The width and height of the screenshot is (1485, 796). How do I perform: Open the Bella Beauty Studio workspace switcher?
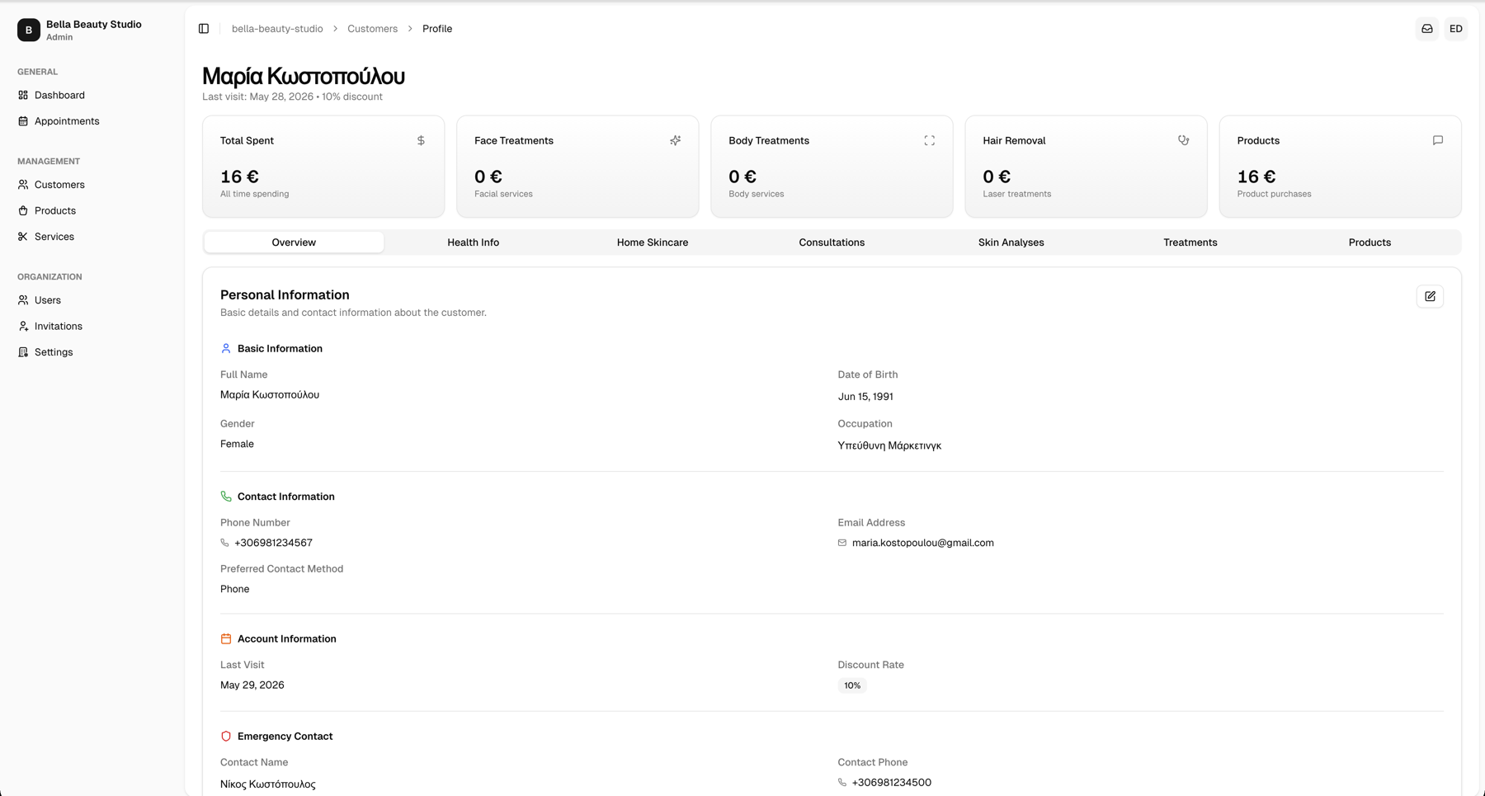click(92, 30)
